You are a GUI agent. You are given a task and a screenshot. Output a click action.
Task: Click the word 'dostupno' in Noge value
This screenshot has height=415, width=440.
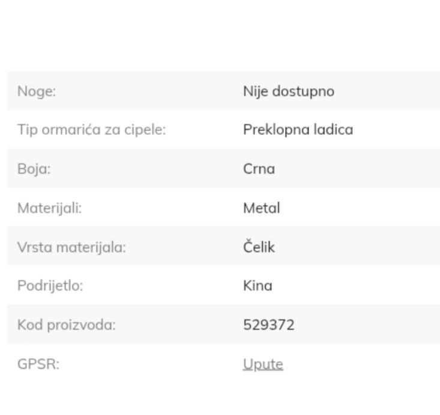[303, 91]
